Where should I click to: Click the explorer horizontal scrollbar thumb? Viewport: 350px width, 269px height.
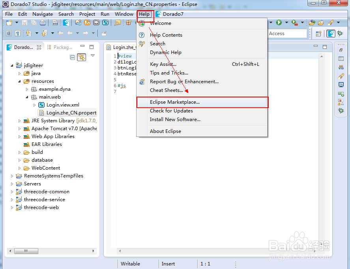[x=26, y=251]
